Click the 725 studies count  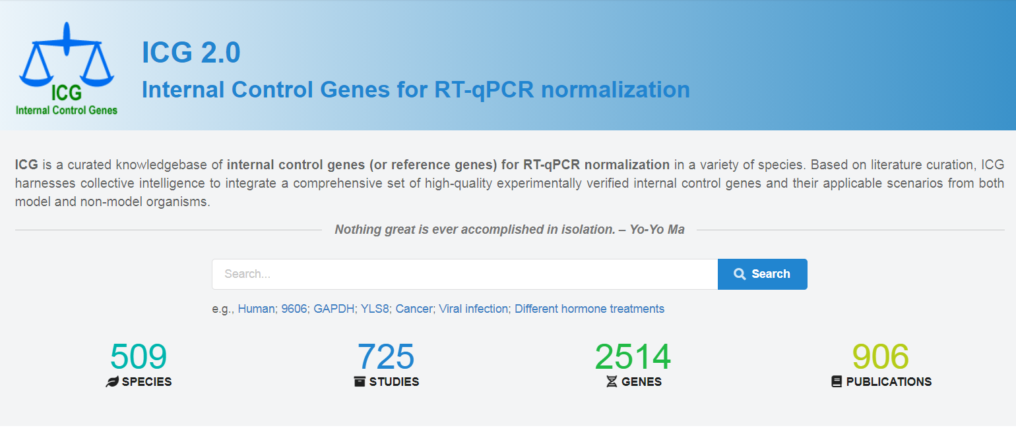(x=386, y=357)
